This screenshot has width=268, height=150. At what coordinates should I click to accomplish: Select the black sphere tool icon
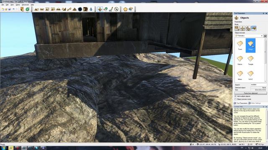coord(80,9)
